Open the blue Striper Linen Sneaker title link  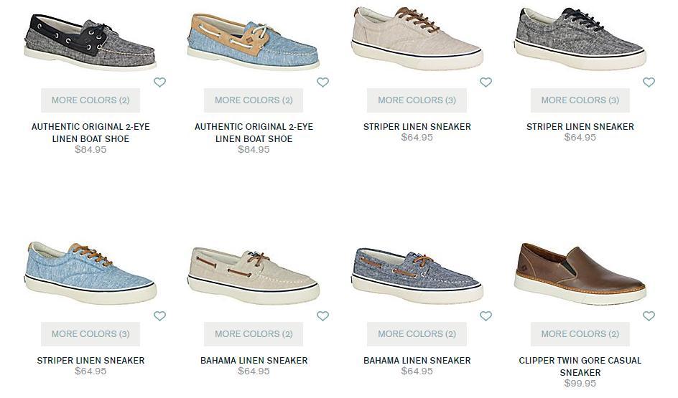[x=90, y=361]
